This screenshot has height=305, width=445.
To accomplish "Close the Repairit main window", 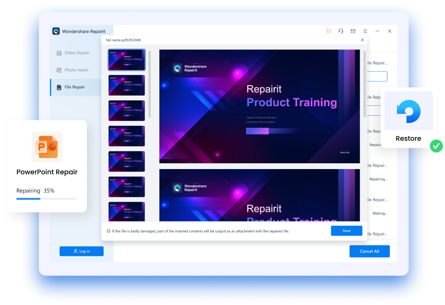I will click(x=390, y=31).
